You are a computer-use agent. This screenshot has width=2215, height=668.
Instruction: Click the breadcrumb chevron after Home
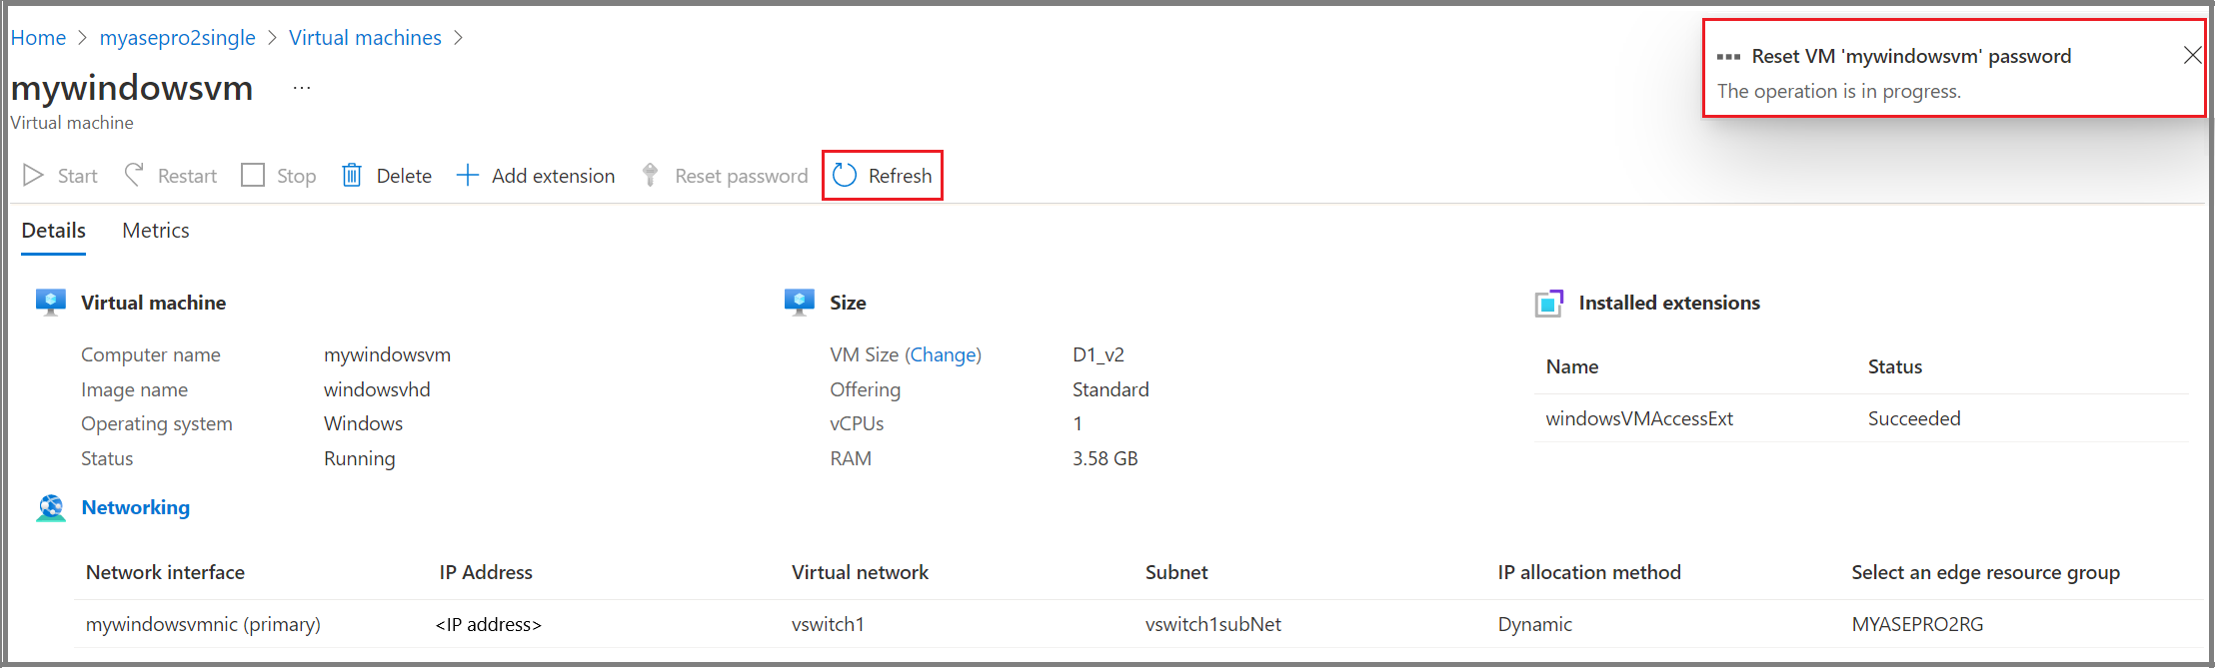(81, 37)
